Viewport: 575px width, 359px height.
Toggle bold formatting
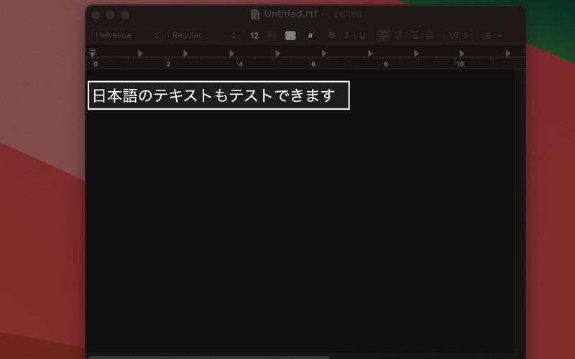331,35
